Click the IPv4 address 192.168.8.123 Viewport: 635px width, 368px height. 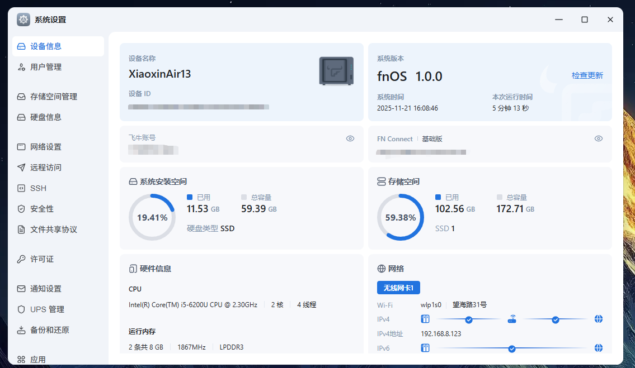point(441,333)
